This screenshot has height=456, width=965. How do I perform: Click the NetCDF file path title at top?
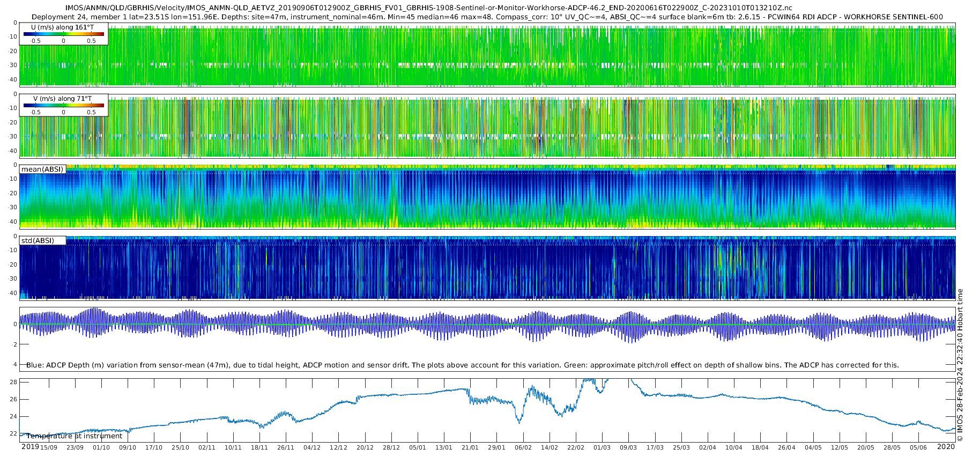click(428, 8)
